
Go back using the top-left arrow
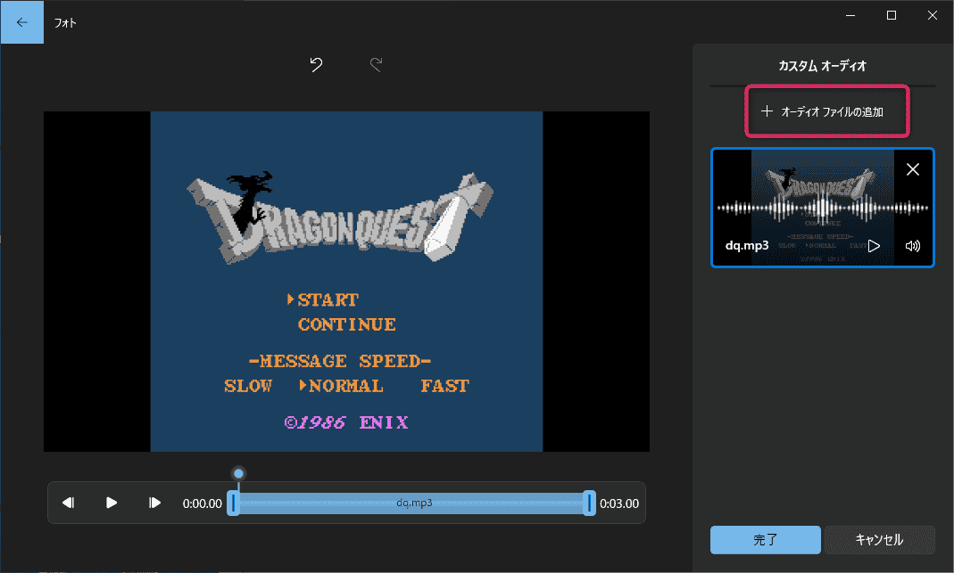[x=22, y=22]
